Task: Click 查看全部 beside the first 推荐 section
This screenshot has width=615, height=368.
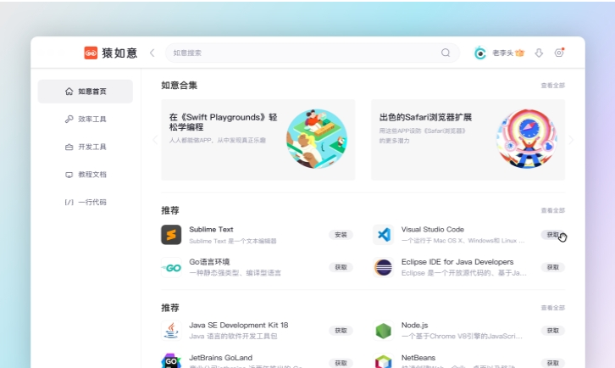Action: (552, 210)
